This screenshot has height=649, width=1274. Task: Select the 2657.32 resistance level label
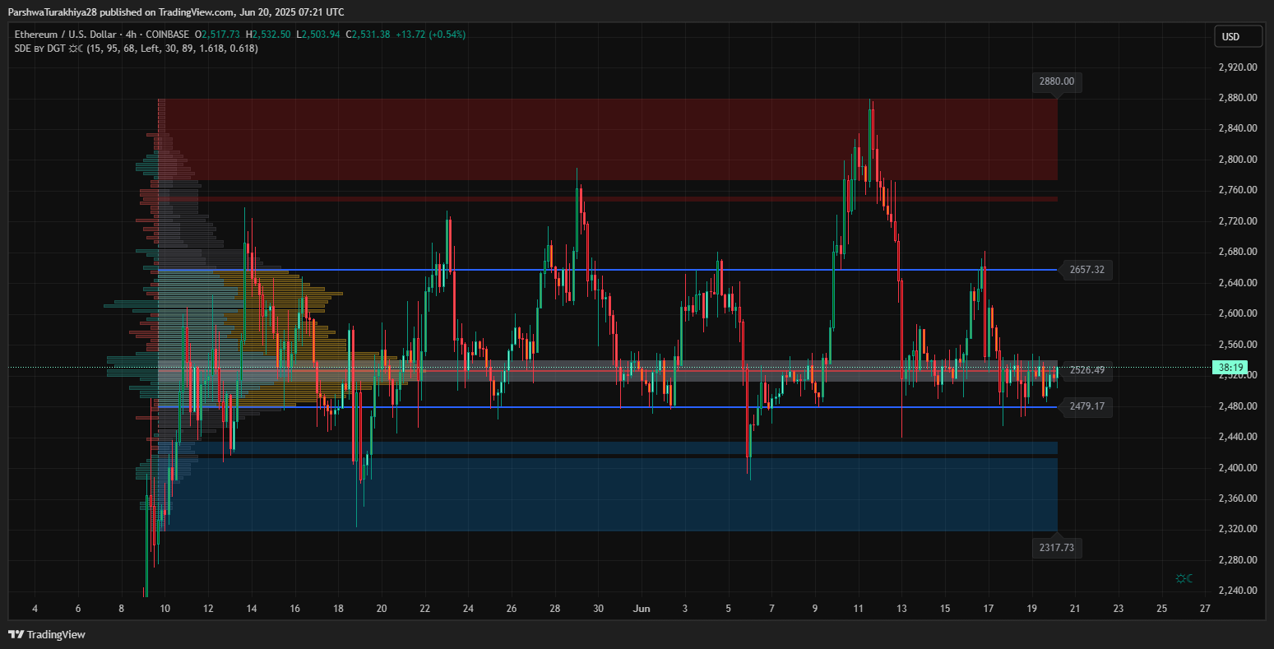[x=1086, y=270]
